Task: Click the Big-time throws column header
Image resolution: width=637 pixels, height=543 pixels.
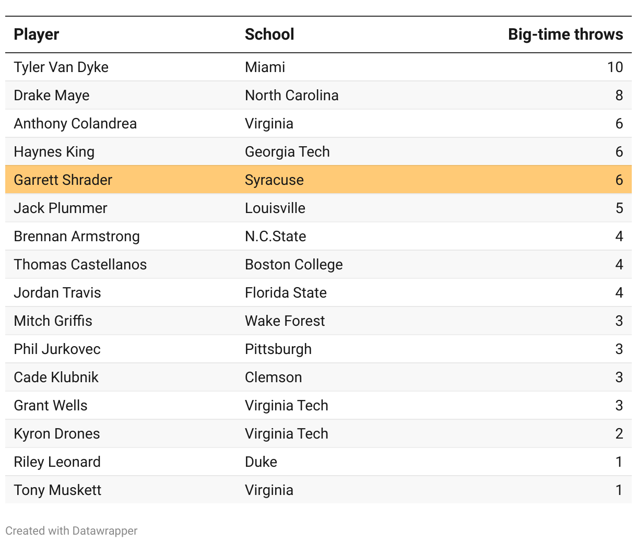Action: click(565, 34)
